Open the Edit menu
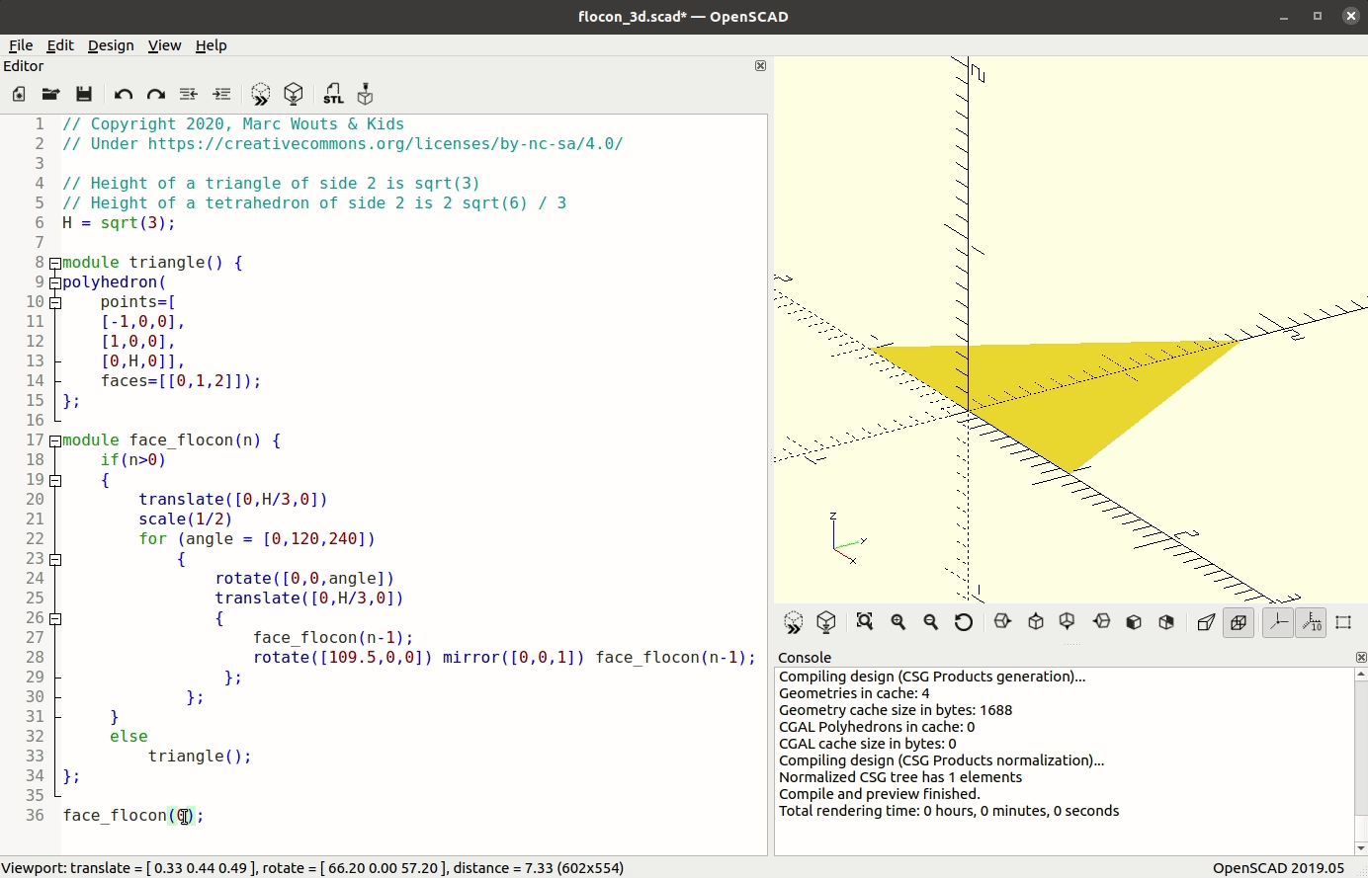The width and height of the screenshot is (1368, 878). click(x=60, y=45)
